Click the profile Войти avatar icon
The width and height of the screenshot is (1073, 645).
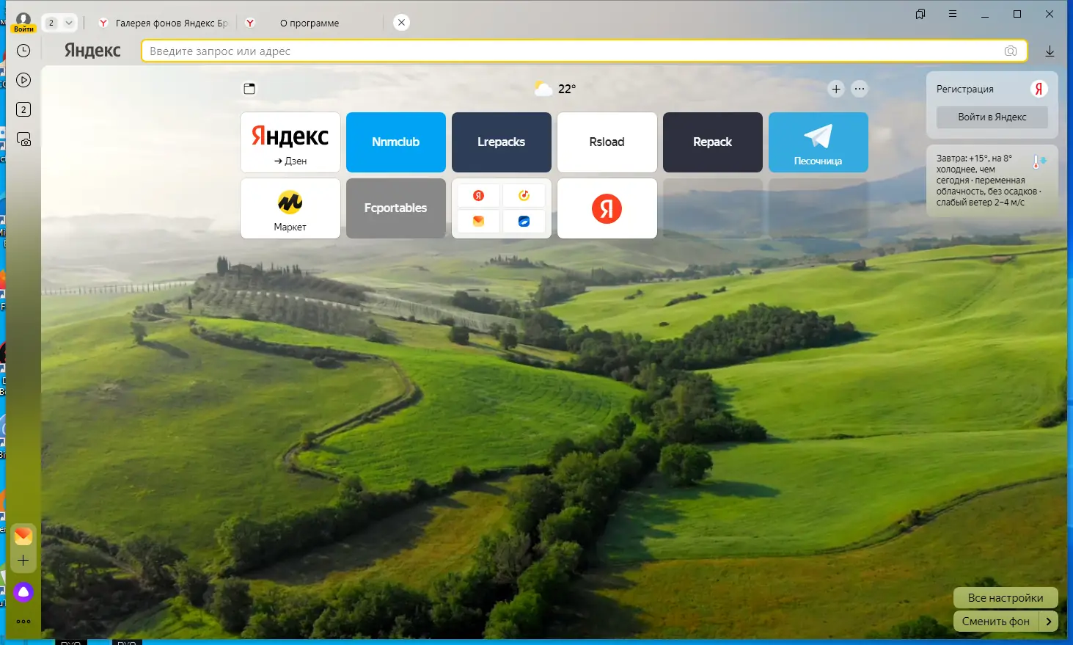[23, 23]
